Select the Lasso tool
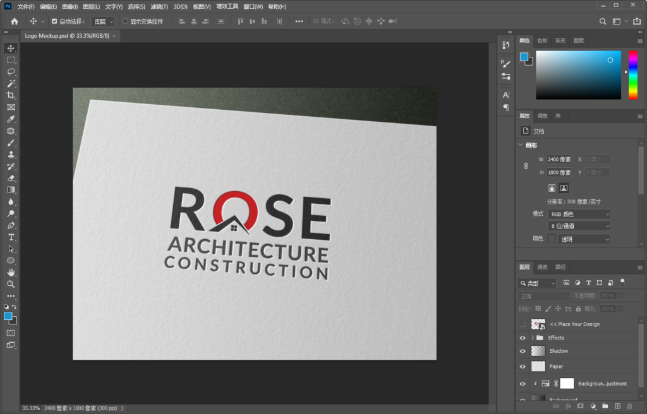 point(11,72)
